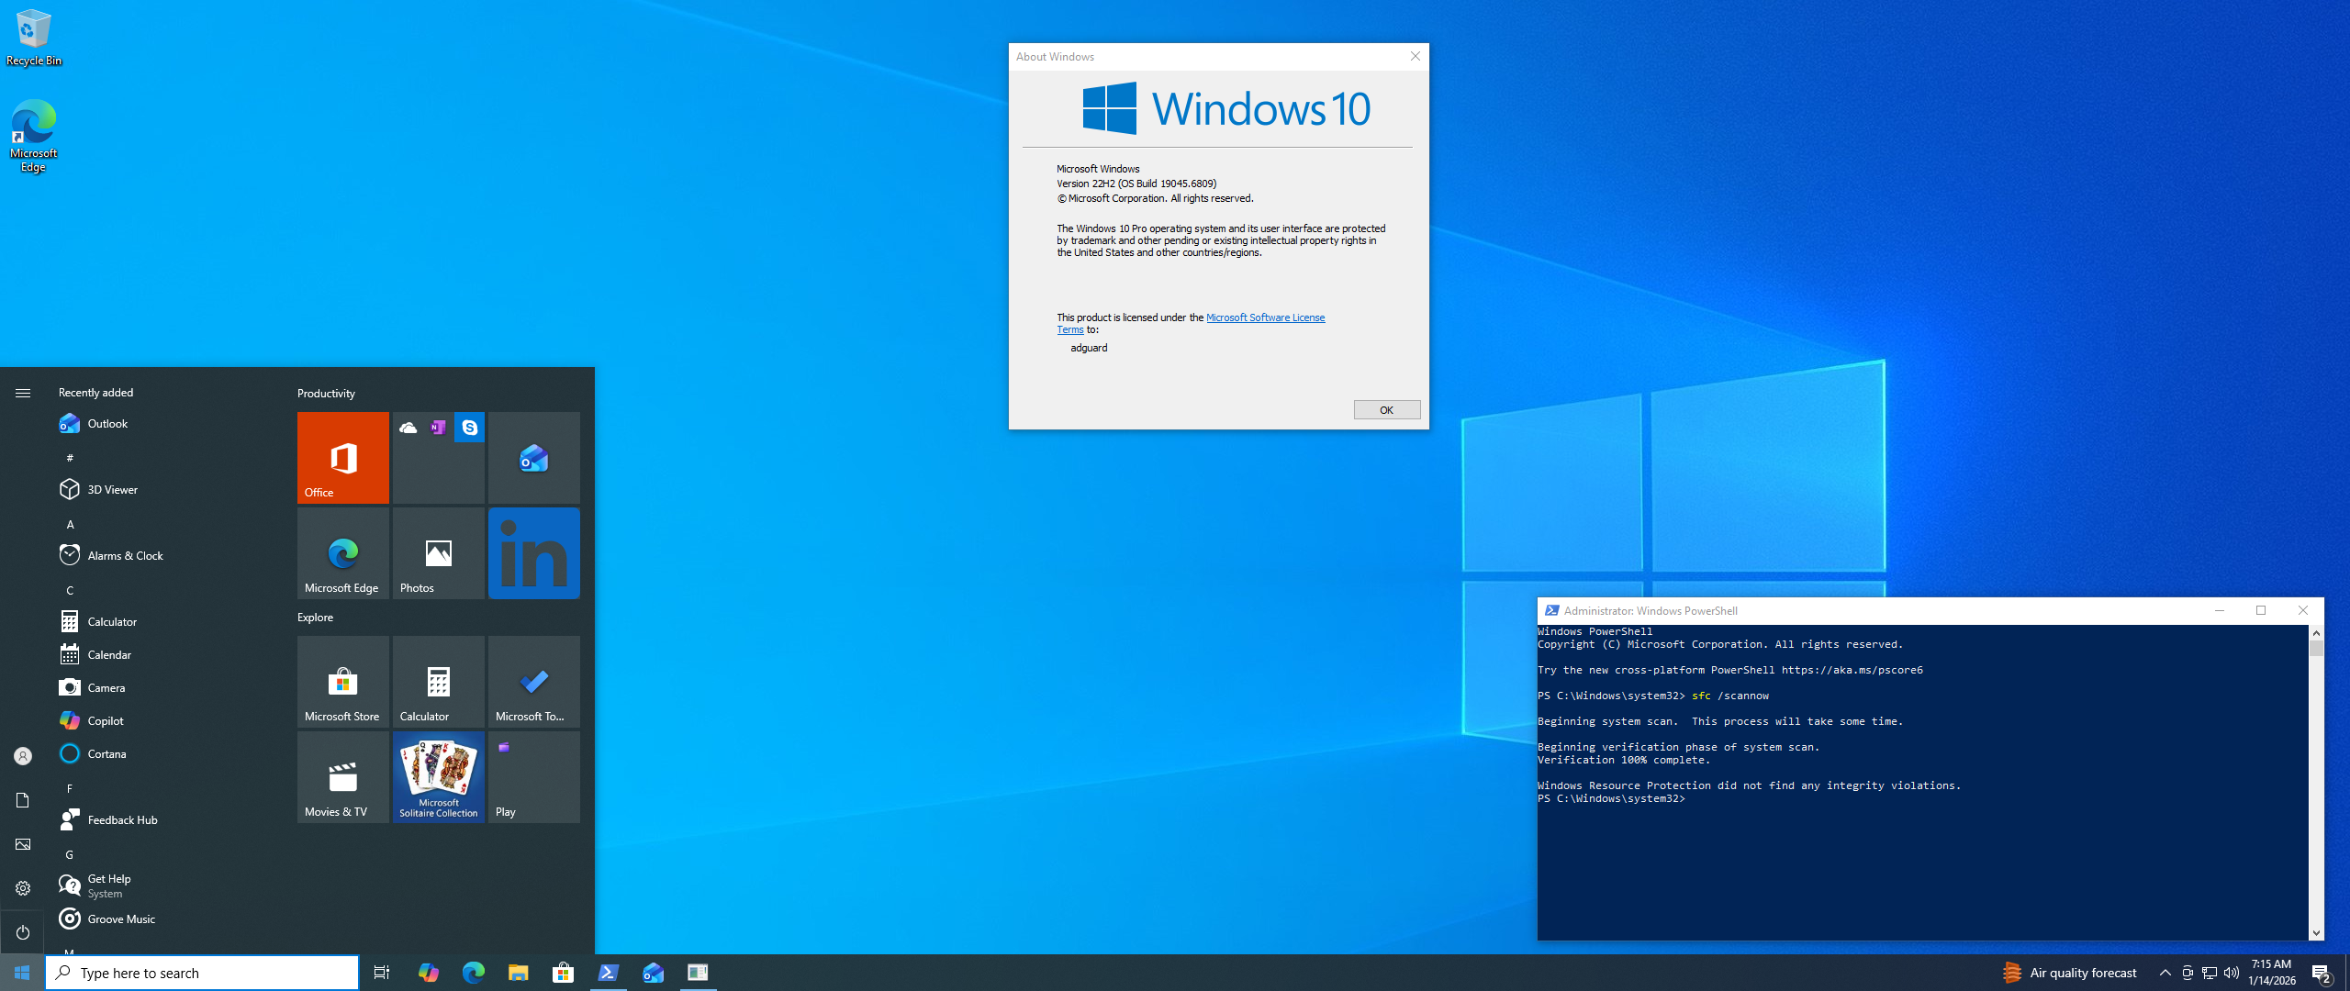Open File Explorer from the taskbar

(x=518, y=973)
